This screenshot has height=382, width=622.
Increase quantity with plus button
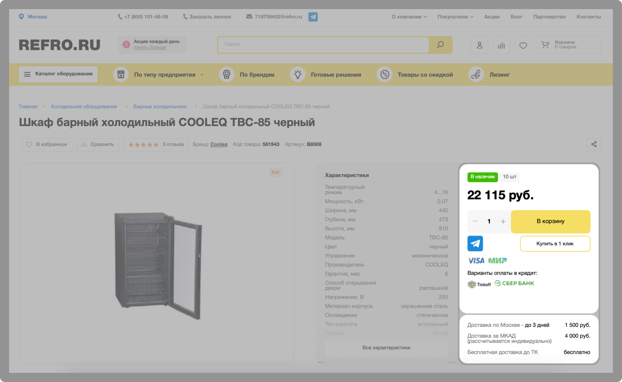click(503, 221)
